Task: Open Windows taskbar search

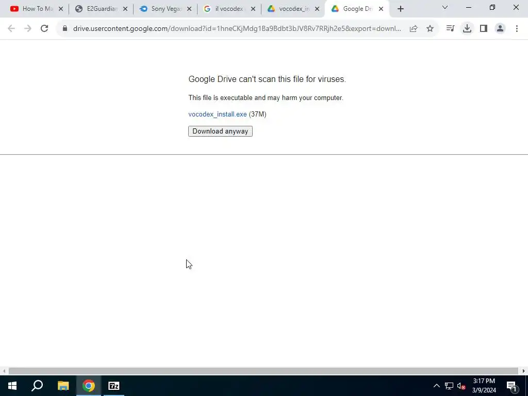Action: (x=37, y=386)
